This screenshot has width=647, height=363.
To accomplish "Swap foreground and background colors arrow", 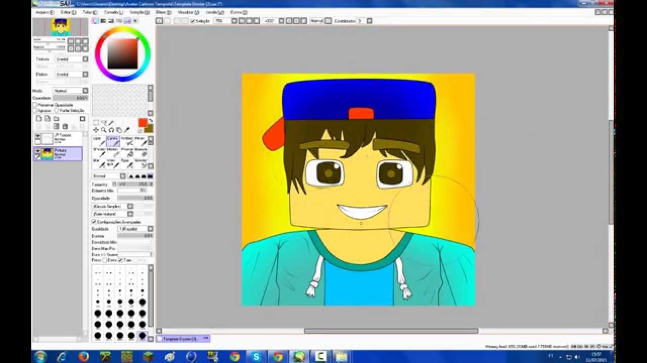I will [151, 121].
